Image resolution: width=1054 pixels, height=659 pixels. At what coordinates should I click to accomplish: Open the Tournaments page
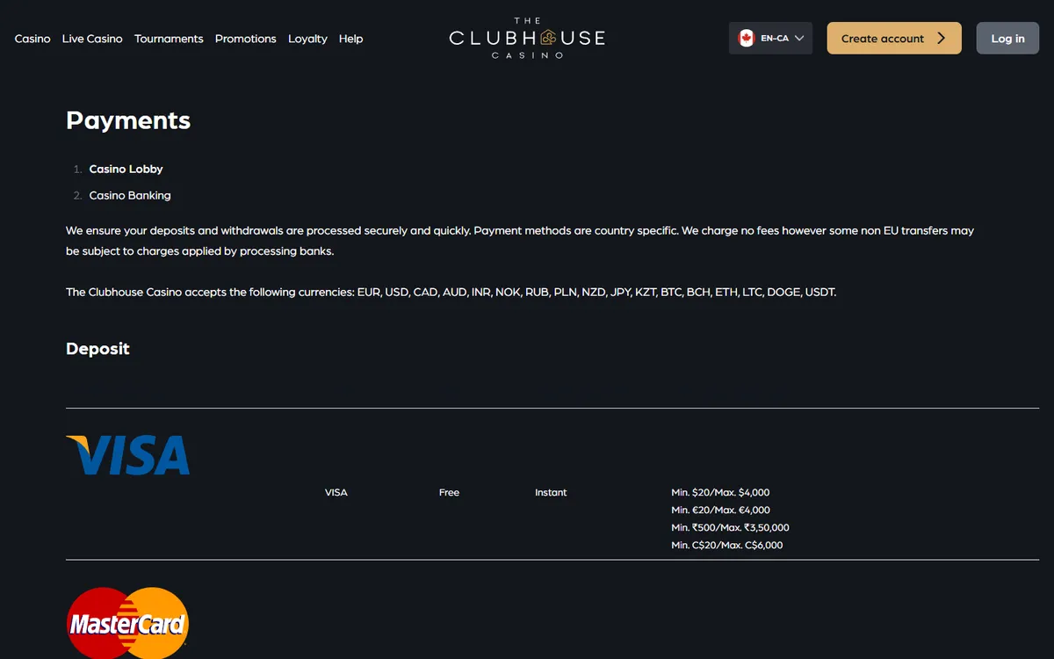[x=169, y=39]
